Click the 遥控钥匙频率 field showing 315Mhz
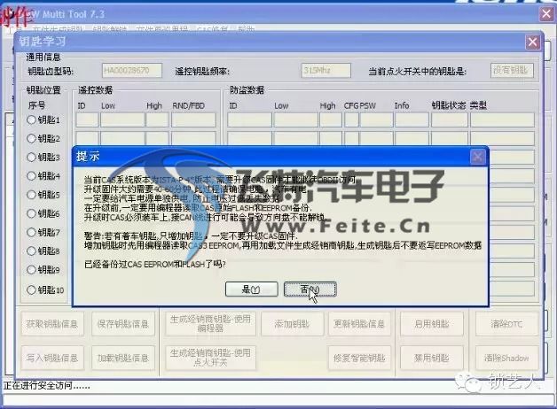 point(326,71)
